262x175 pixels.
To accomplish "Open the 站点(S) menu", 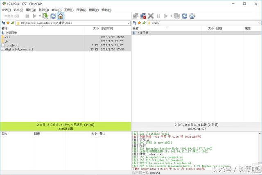I will [18, 10].
